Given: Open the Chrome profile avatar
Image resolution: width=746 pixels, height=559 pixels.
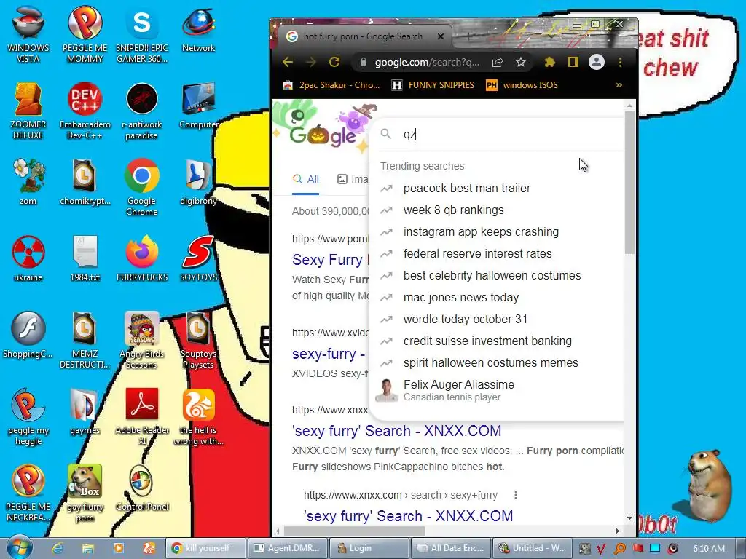Looking at the screenshot, I should (597, 62).
